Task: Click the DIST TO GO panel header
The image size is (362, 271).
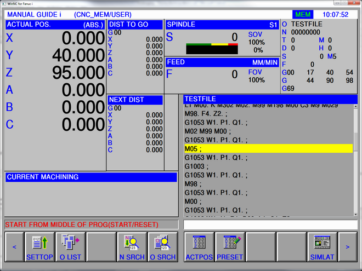Action: pos(135,25)
